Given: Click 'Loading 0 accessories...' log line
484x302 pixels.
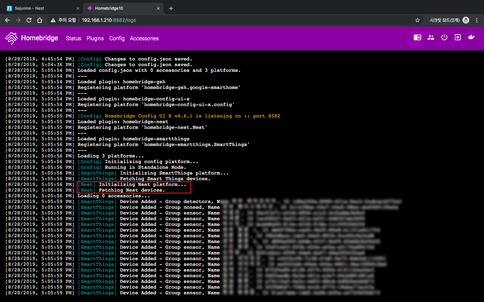Looking at the screenshot, I should click(x=114, y=196).
